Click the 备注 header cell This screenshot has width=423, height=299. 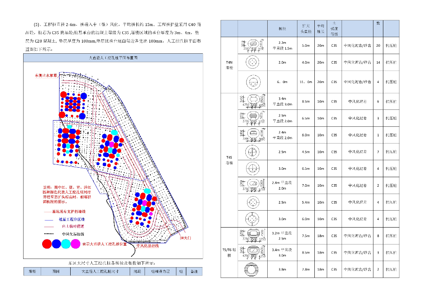coord(194,271)
